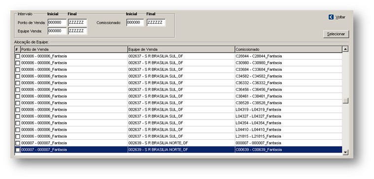Check the row with L04410 - L04410_Fantasia

pos(18,130)
